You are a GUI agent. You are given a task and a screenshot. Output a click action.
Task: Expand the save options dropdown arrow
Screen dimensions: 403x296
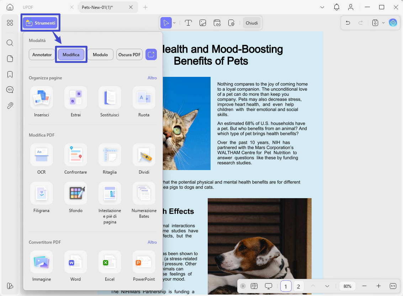pos(383,23)
